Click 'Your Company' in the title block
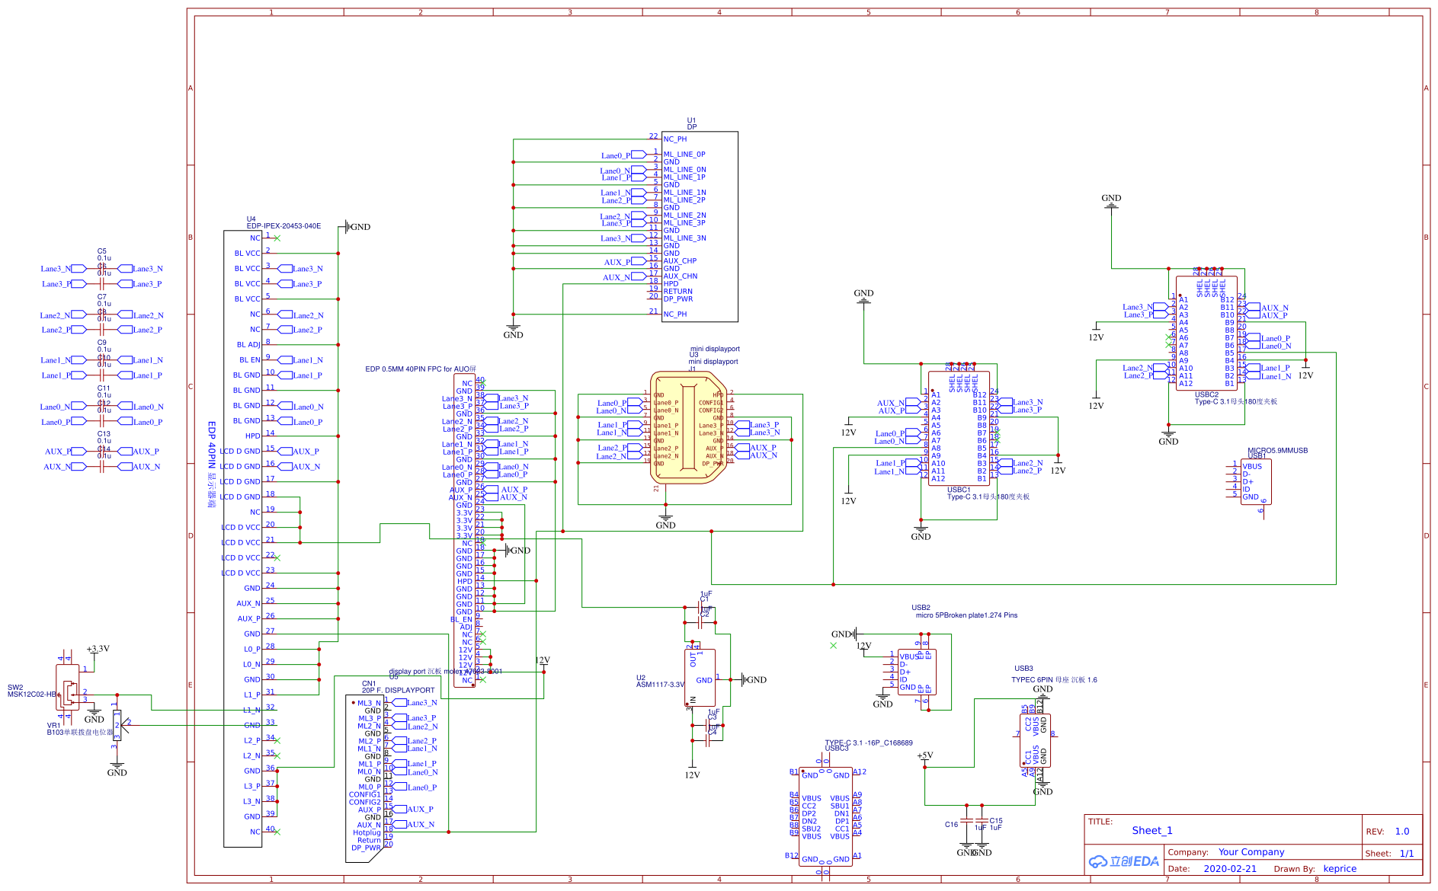1438x891 pixels. 1251,852
